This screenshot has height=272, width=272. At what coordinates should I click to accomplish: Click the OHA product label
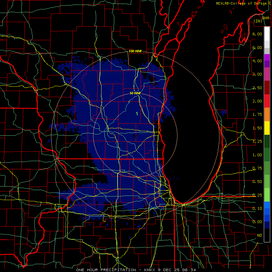coord(266,18)
